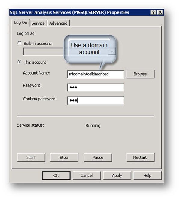The image size is (180, 199).
Task: Click the Confirm password input field
Action: click(x=96, y=101)
